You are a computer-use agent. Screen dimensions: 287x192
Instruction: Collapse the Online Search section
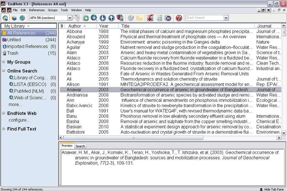click(x=3, y=71)
